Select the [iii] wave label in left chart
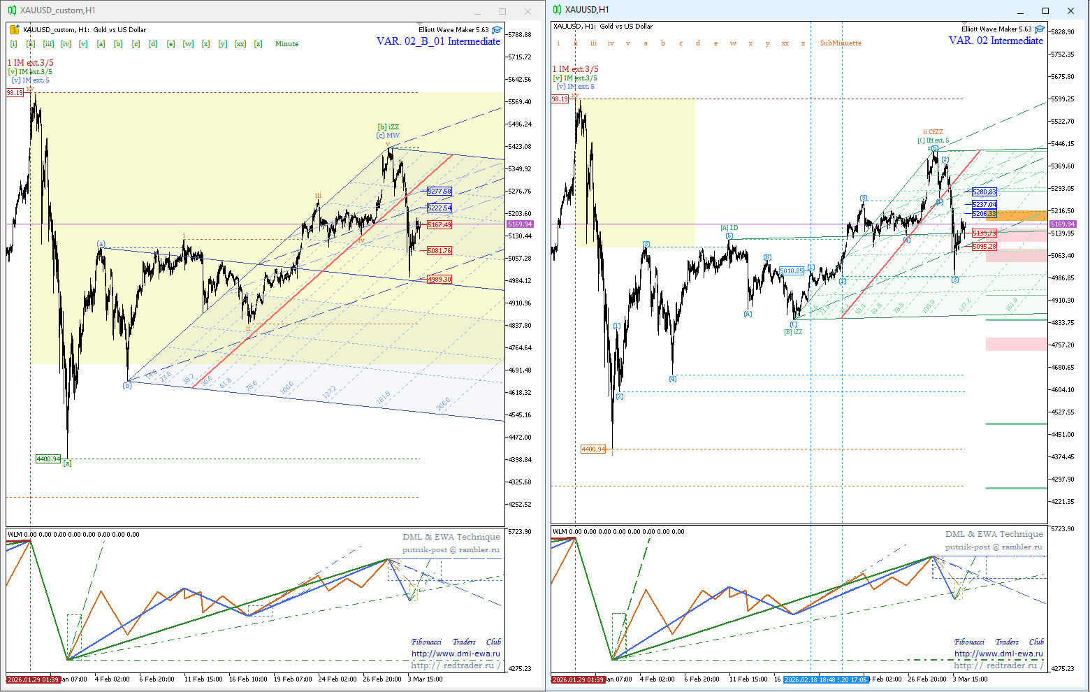This screenshot has height=692, width=1090. point(48,44)
